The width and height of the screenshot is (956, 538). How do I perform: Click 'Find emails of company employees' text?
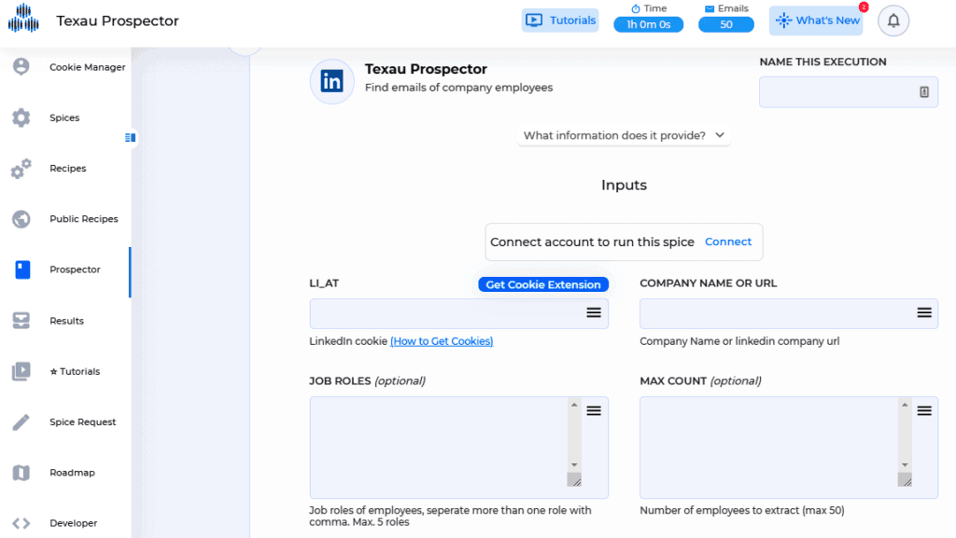click(459, 88)
